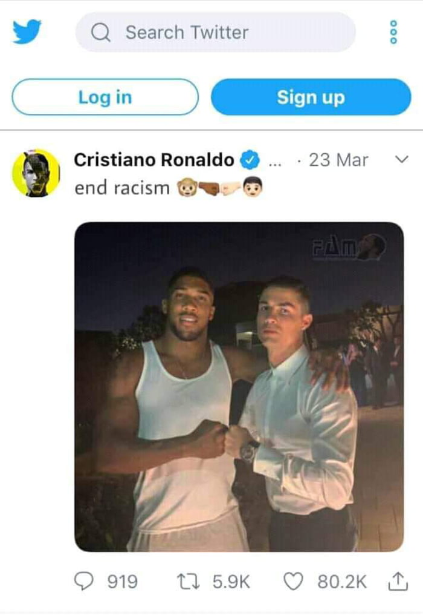The height and width of the screenshot is (615, 423).
Task: Open Cristiano Ronaldo's profile avatar
Action: tap(36, 173)
